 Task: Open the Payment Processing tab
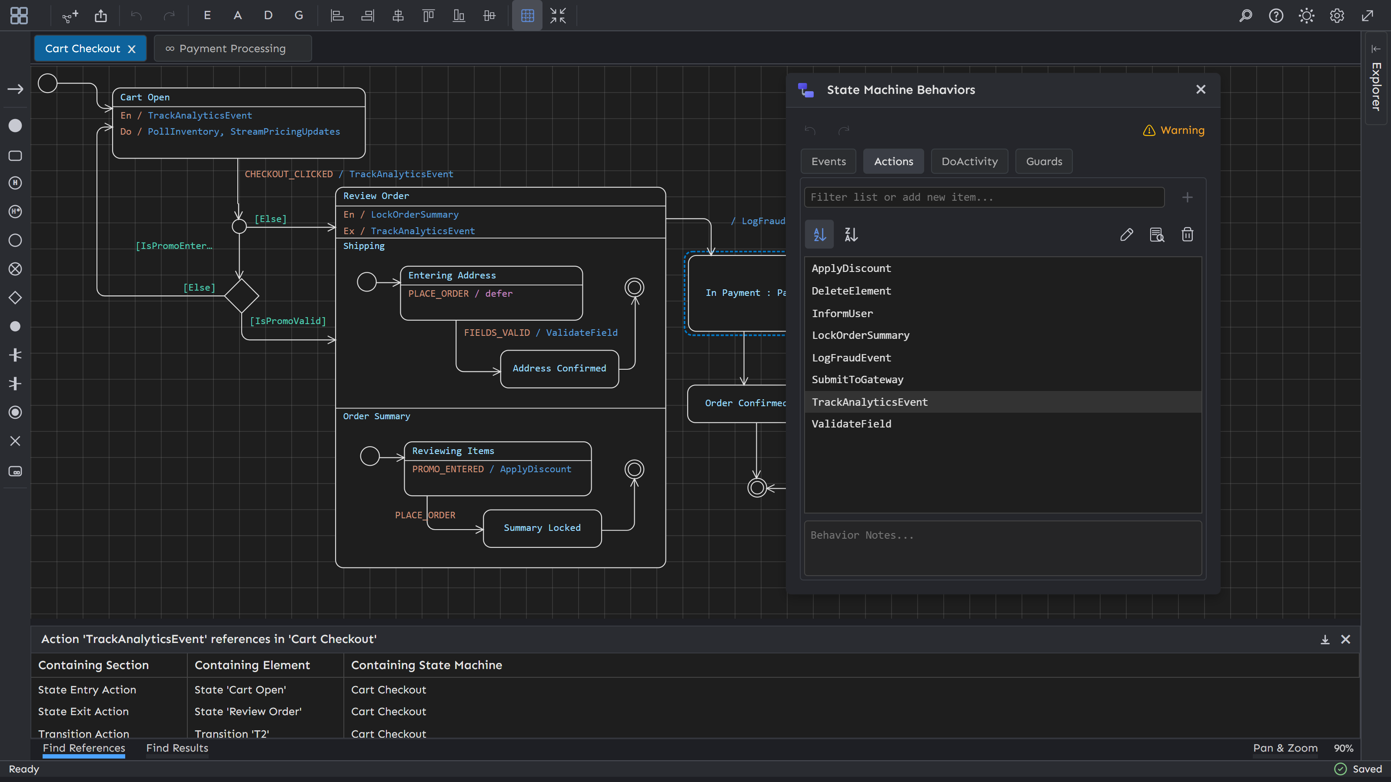(x=232, y=49)
